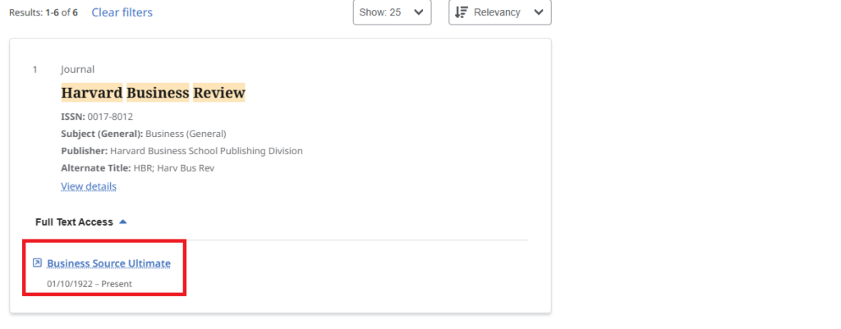The image size is (841, 329).
Task: Open the Show: 25 results-per-page dropdown
Action: click(x=392, y=12)
